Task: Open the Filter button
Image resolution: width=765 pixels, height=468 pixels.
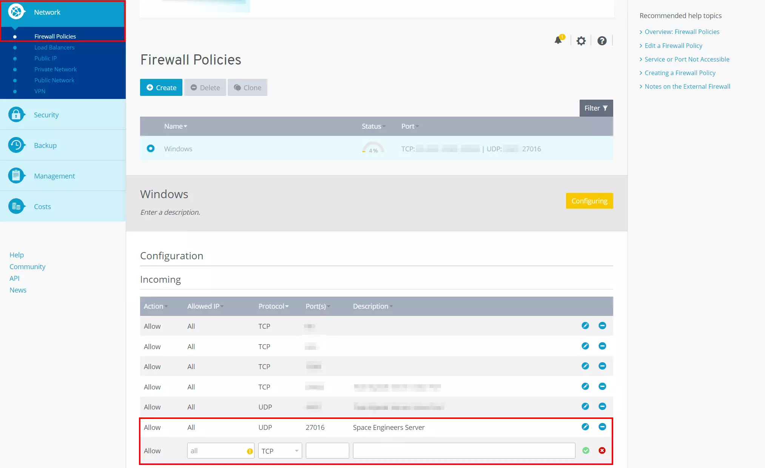Action: [596, 108]
